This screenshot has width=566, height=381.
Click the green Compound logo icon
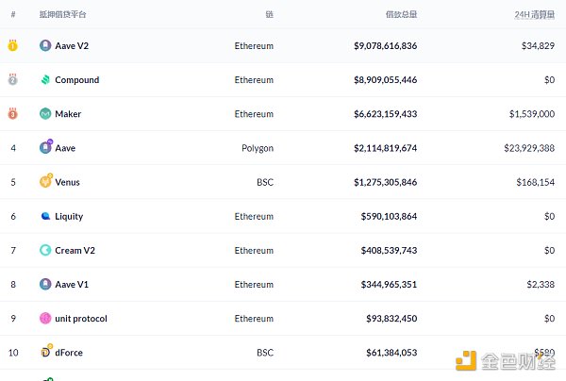tap(45, 80)
